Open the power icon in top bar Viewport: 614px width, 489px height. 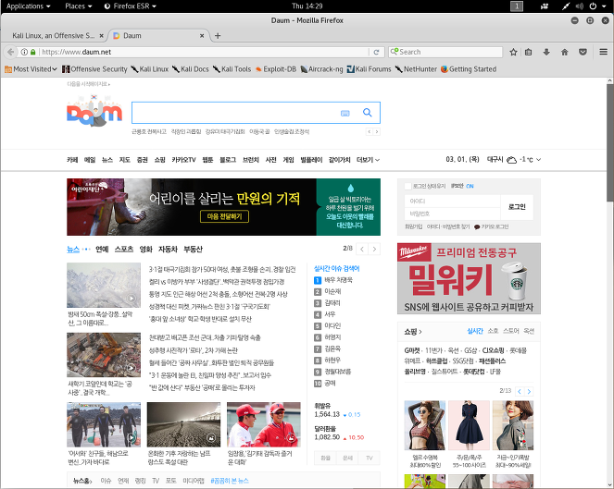pos(593,6)
